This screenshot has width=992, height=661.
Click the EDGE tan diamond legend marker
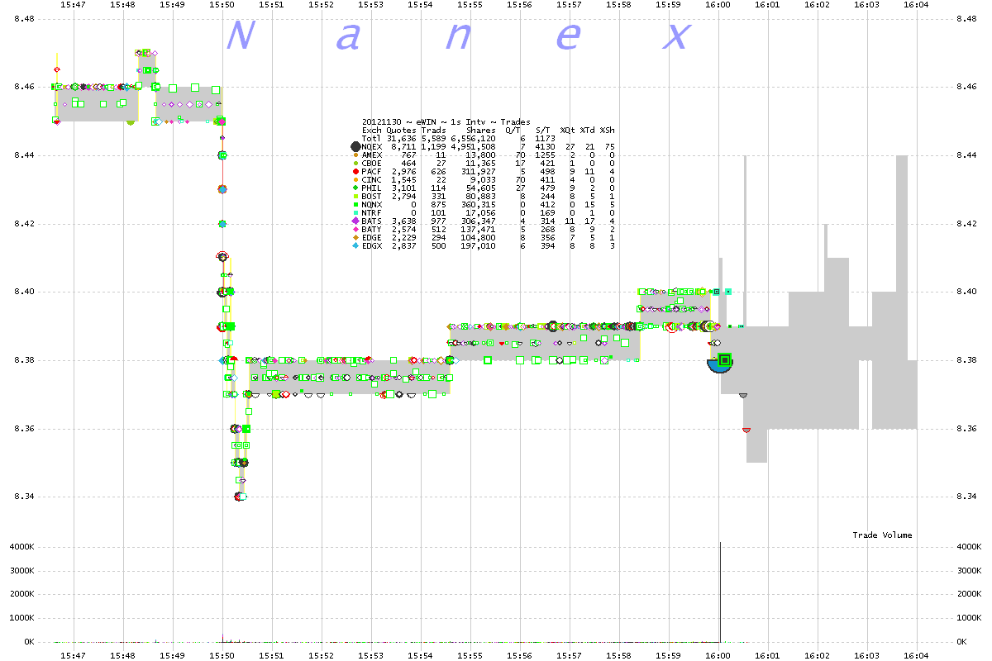[x=355, y=238]
